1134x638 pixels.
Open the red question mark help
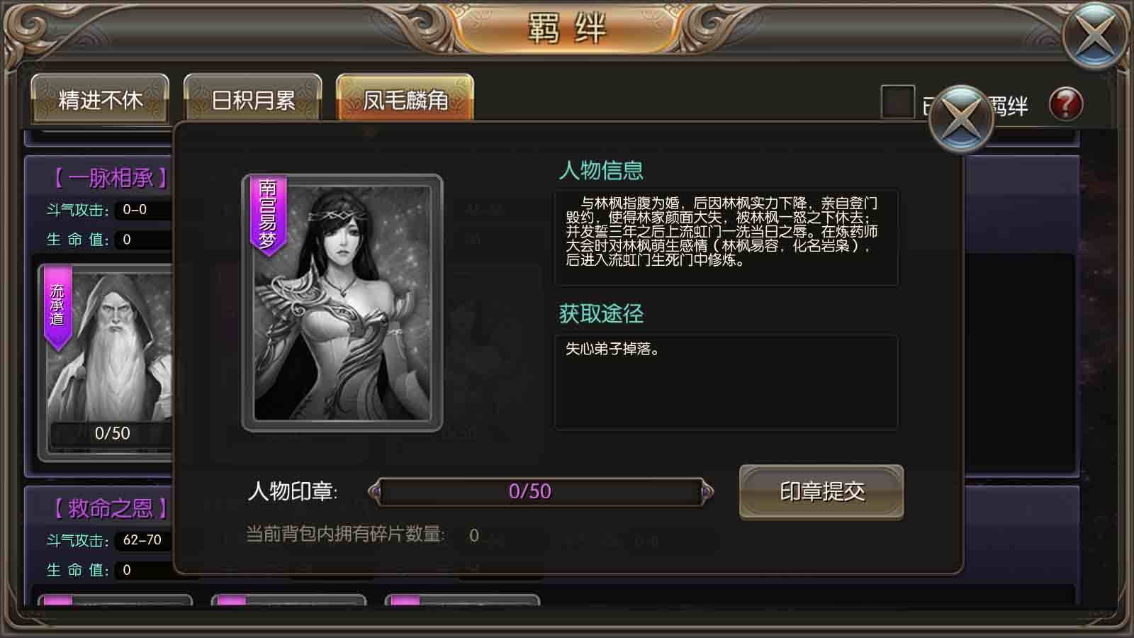(x=1065, y=104)
